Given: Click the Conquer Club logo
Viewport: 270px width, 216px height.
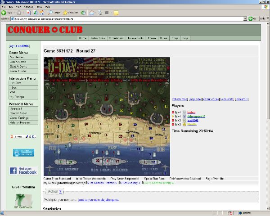Looking at the screenshot, I should coord(45,30).
